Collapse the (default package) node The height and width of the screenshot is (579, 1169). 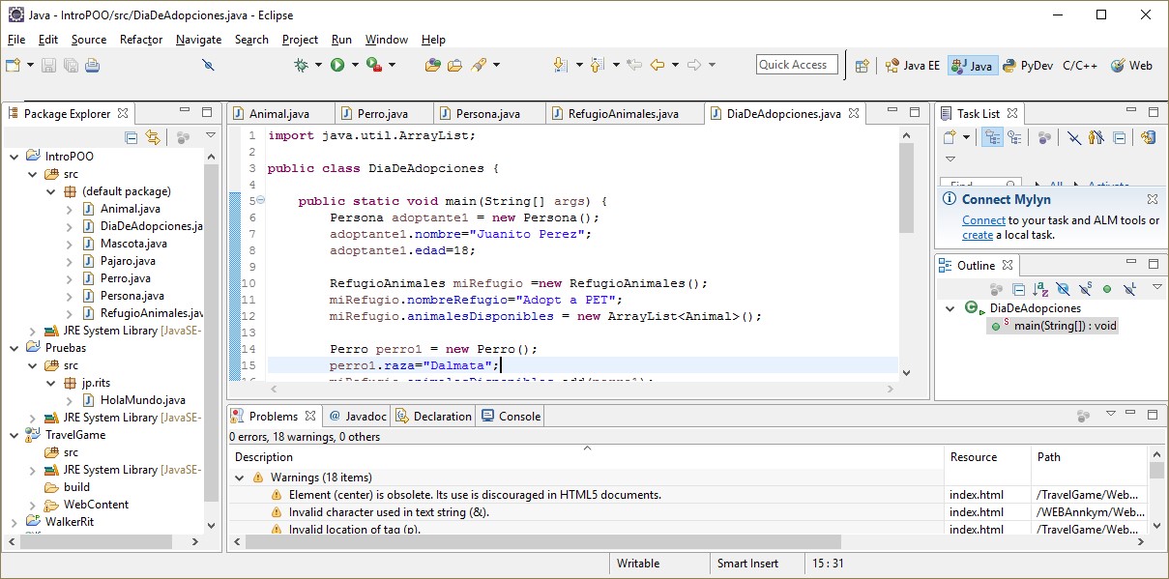(51, 191)
